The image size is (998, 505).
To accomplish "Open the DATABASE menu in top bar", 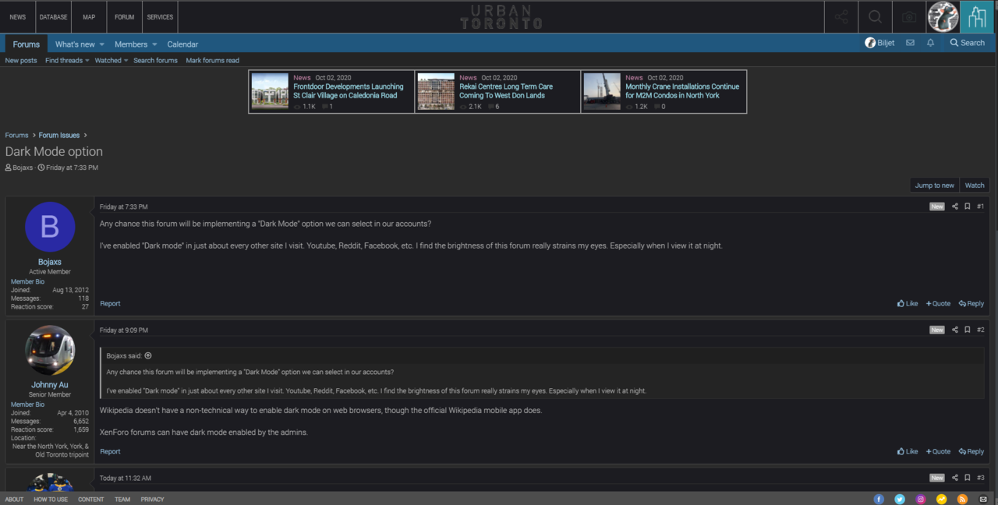I will coord(54,17).
